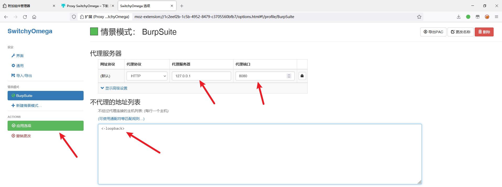502x187 pixels.
Task: Open the 可使用通配符等匹配规则 help link
Action: (121, 119)
